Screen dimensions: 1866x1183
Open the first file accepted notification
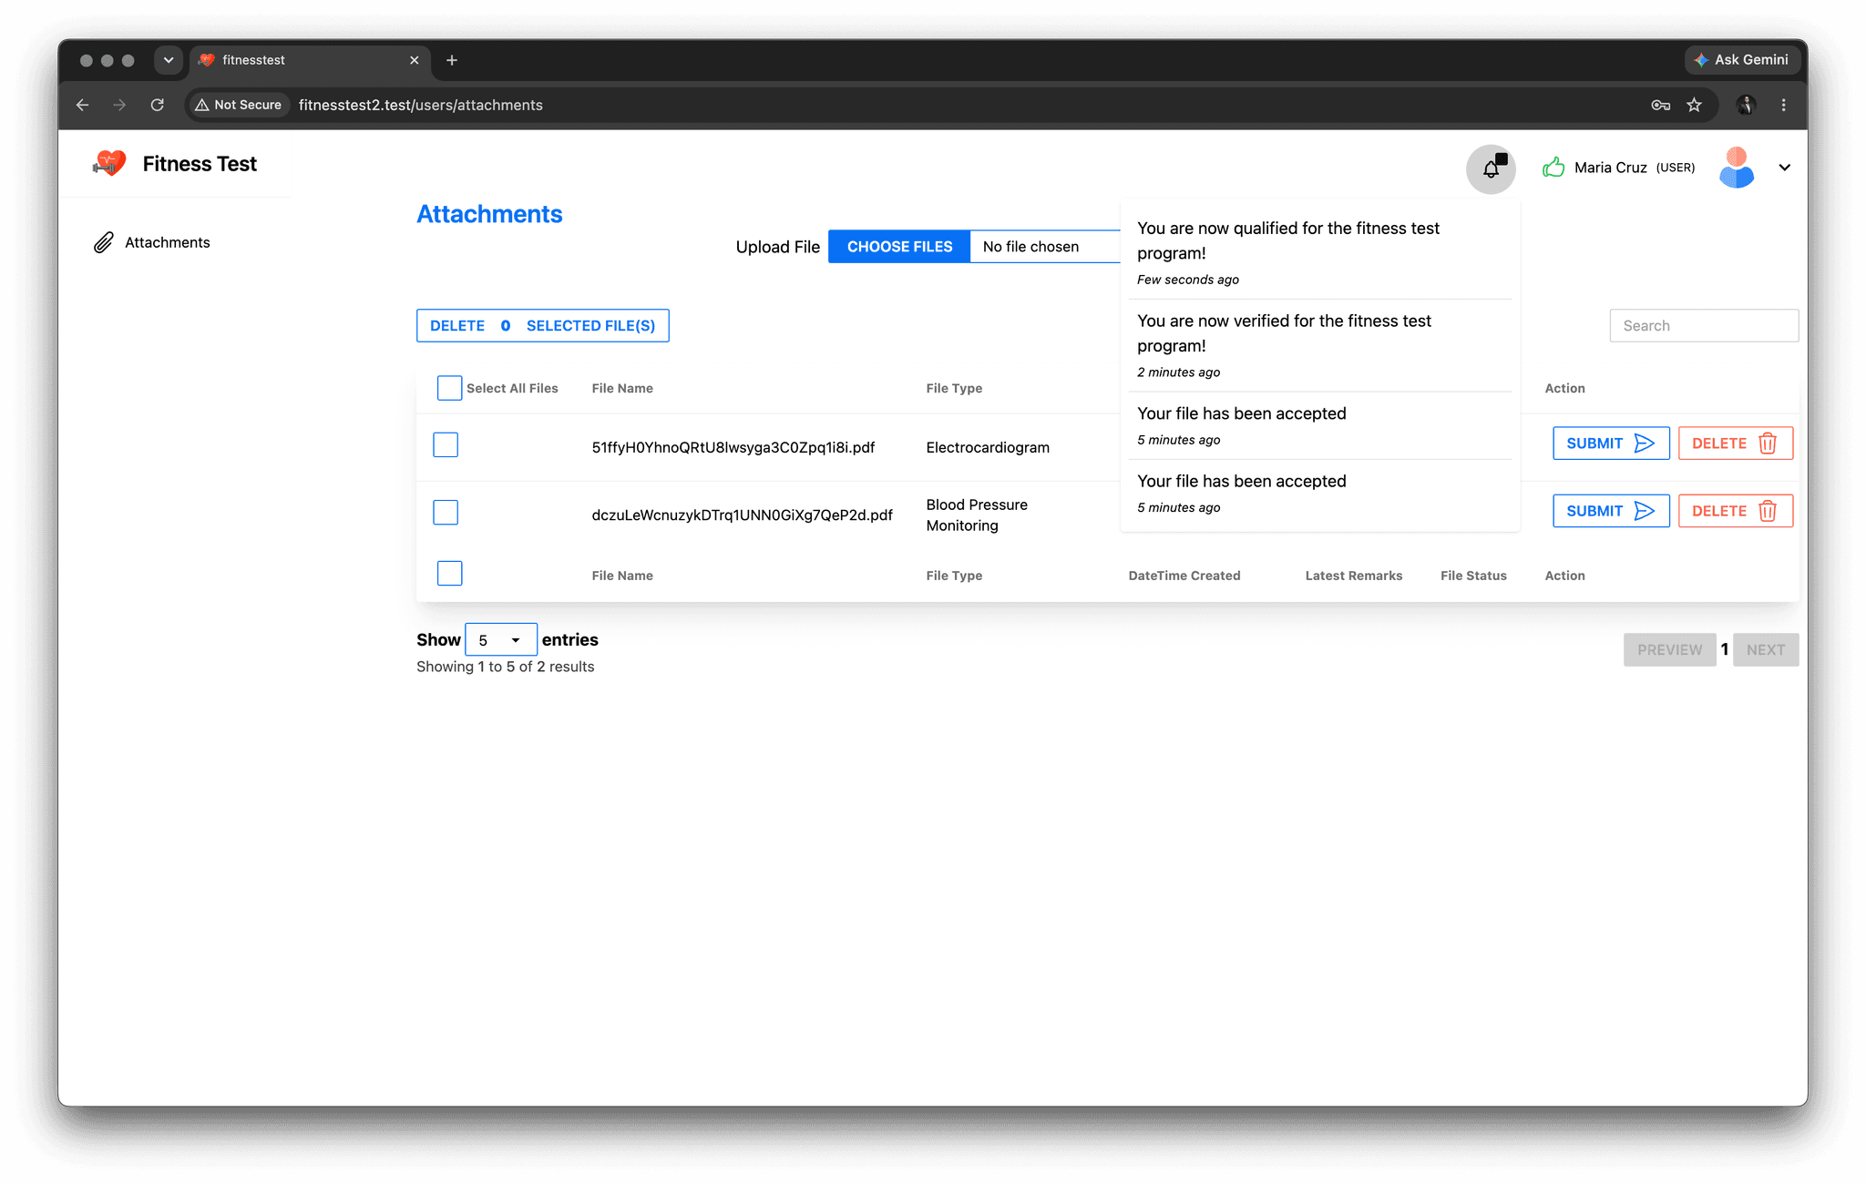[x=1319, y=425]
